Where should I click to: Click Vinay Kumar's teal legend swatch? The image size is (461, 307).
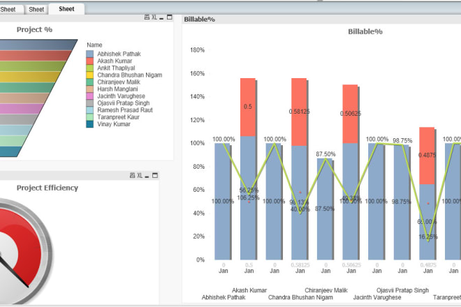point(89,124)
